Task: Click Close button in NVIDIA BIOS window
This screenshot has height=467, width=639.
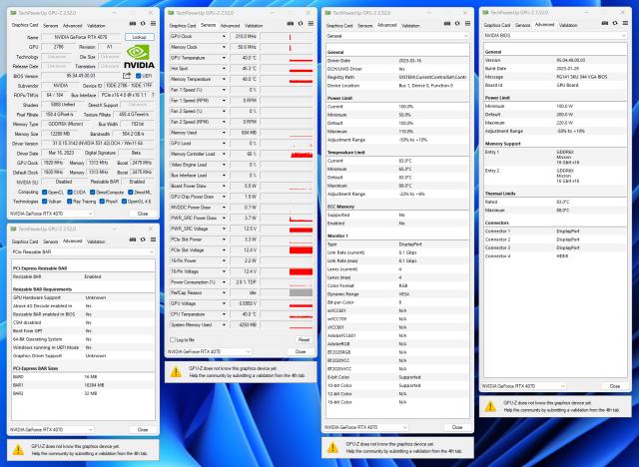Action: pos(615,386)
